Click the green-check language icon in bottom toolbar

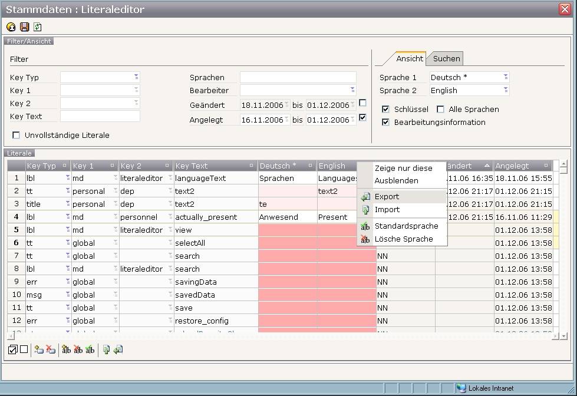pos(90,349)
